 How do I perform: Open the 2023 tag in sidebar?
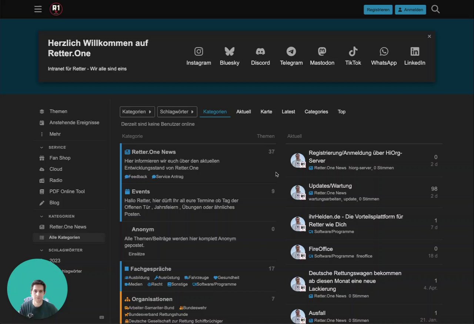click(x=55, y=261)
